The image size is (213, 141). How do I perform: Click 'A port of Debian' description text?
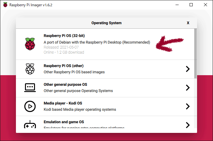coord(97,42)
